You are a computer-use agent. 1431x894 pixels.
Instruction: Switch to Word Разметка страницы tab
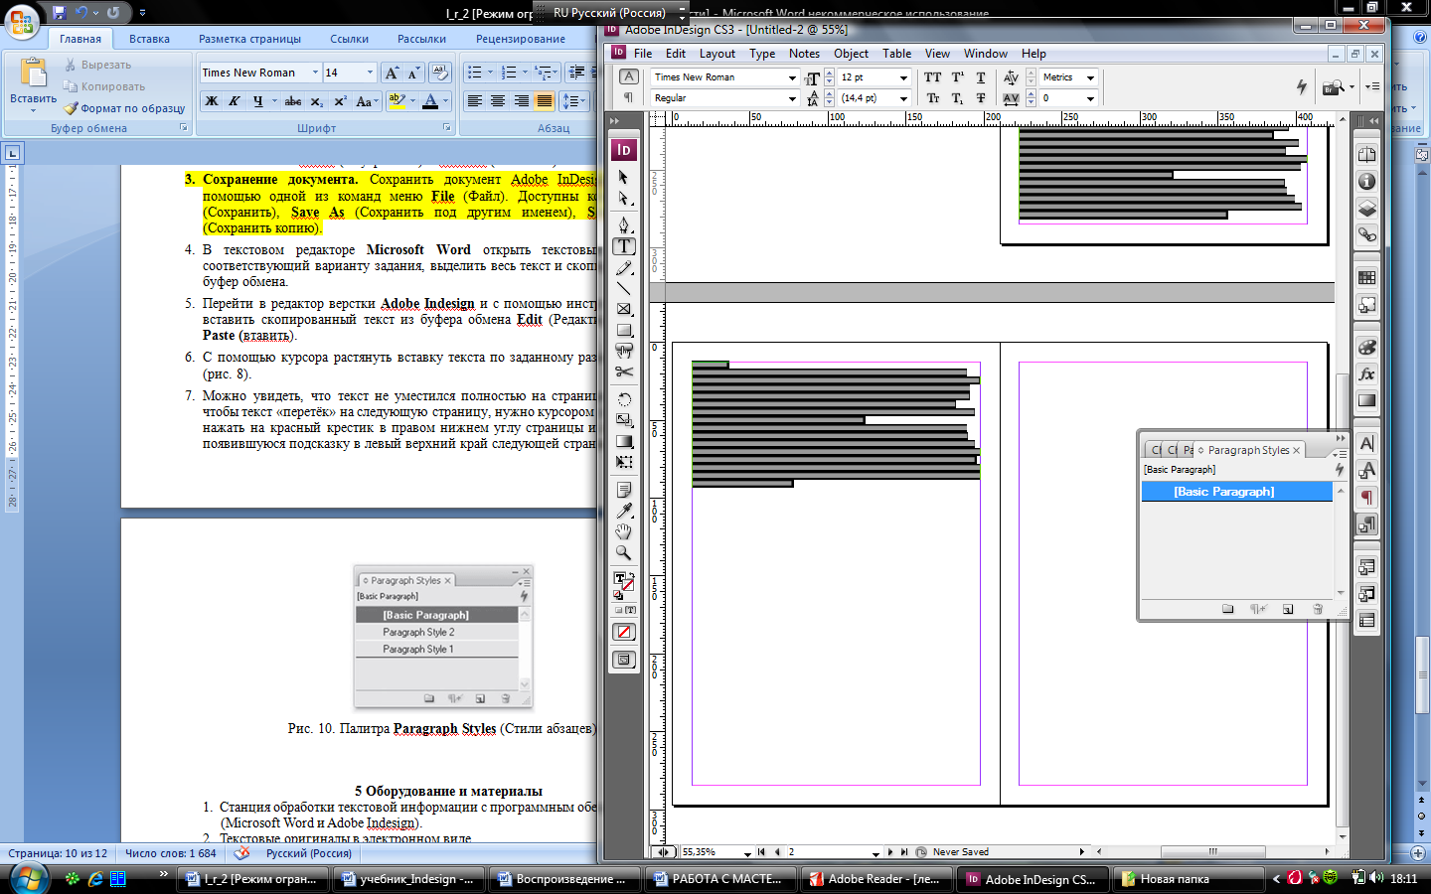click(249, 39)
